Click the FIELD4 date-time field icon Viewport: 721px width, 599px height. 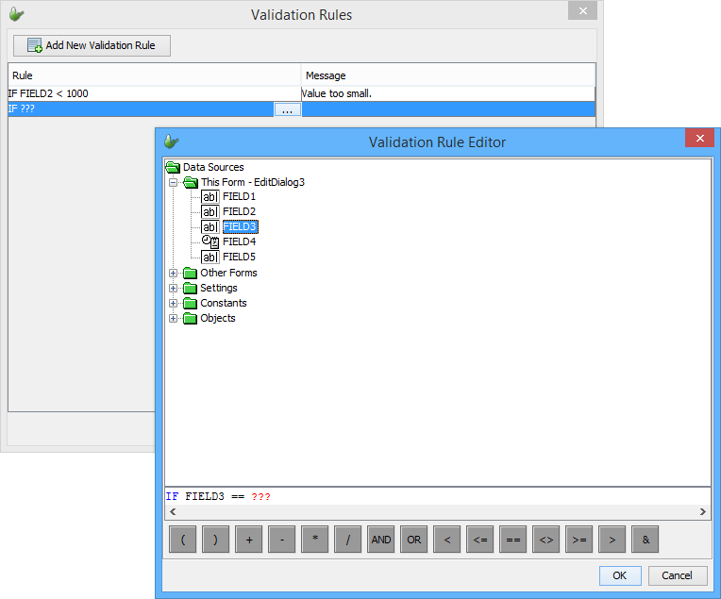pyautogui.click(x=210, y=241)
